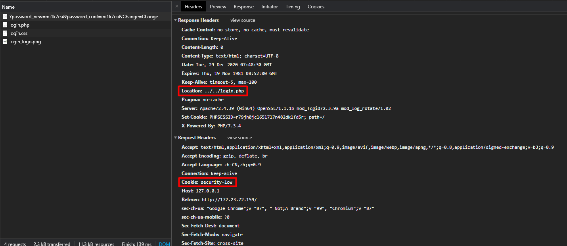This screenshot has width=567, height=246.
Task: Click the login.css file icon
Action: click(x=5, y=33)
